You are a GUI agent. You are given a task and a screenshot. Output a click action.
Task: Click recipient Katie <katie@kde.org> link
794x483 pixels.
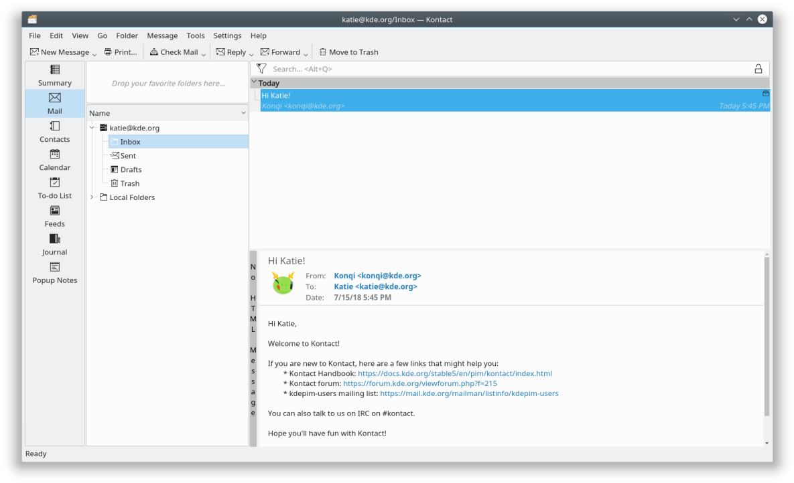pos(375,286)
